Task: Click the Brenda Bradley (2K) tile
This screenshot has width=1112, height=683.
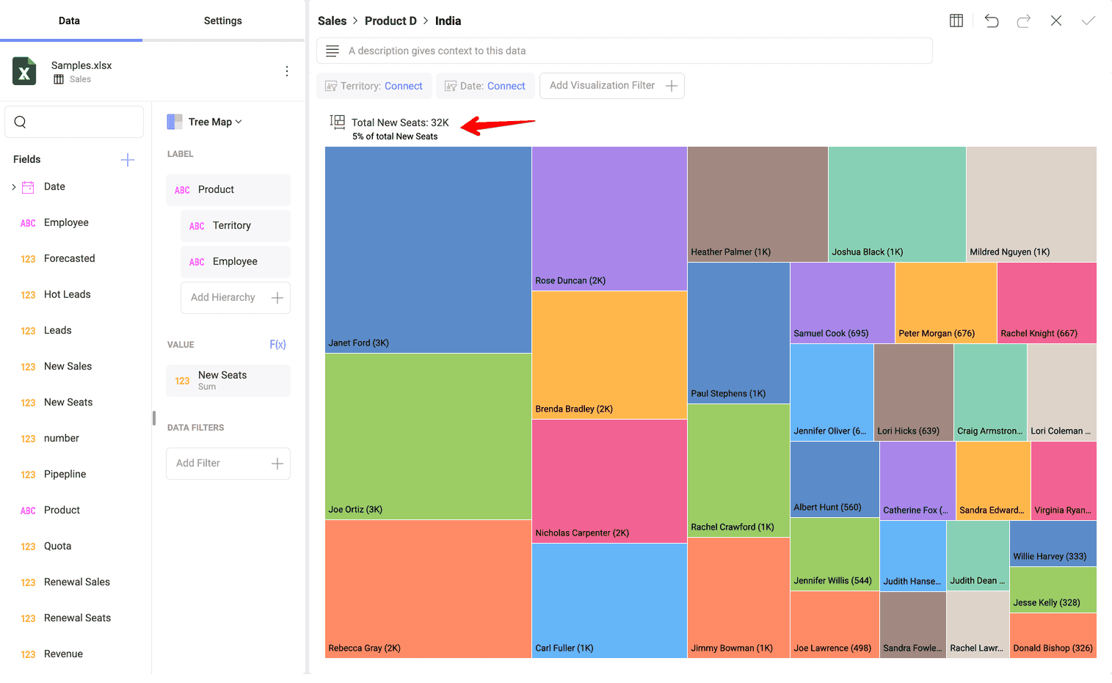Action: click(609, 355)
